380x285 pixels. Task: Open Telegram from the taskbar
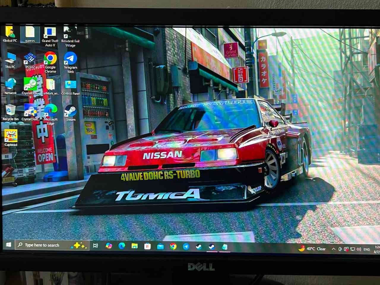click(x=186, y=246)
